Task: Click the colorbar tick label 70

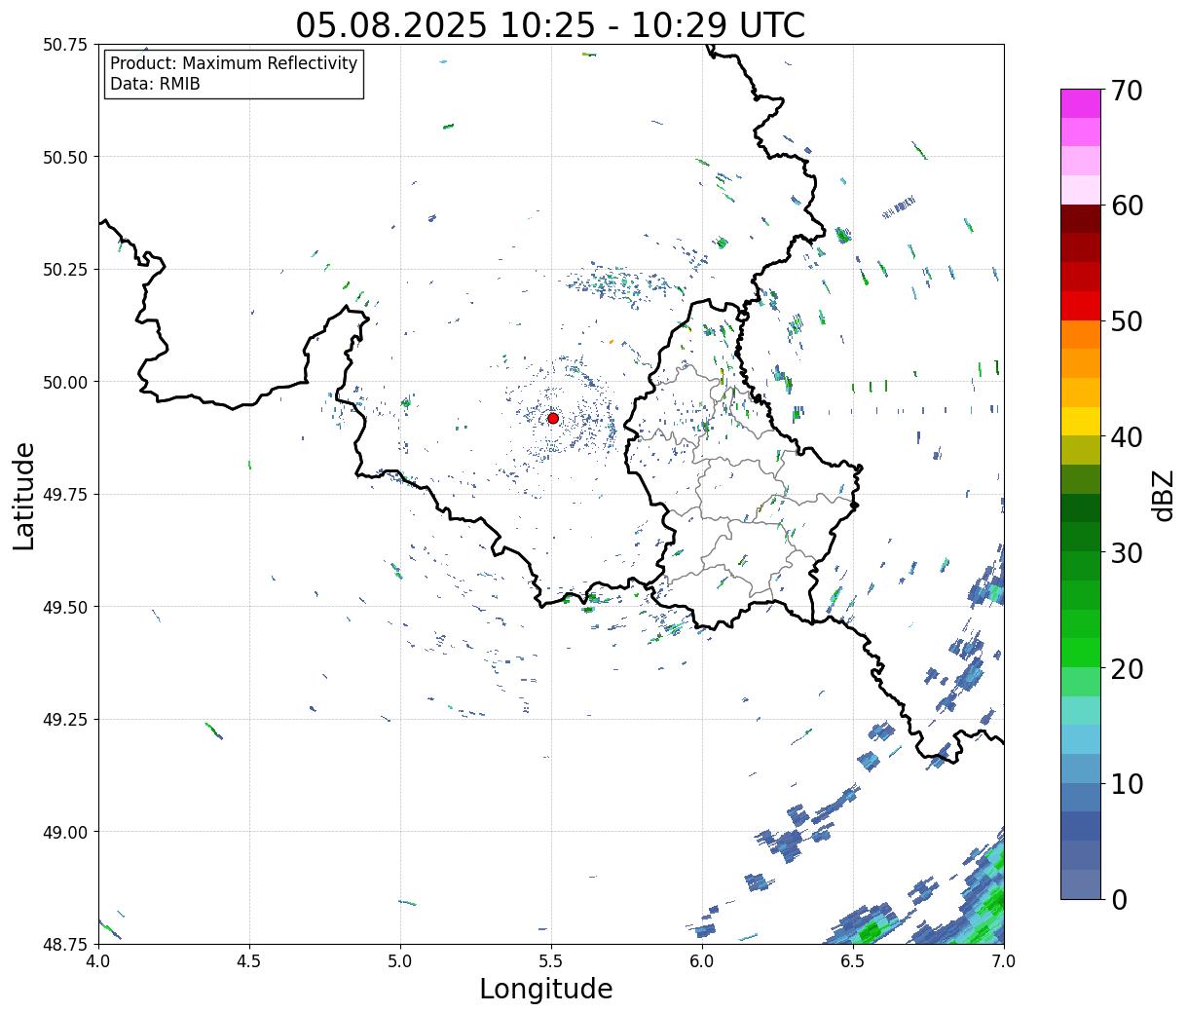Action: (x=1126, y=91)
